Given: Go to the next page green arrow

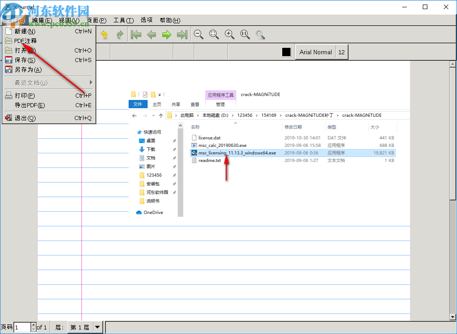Looking at the screenshot, I should 167,35.
